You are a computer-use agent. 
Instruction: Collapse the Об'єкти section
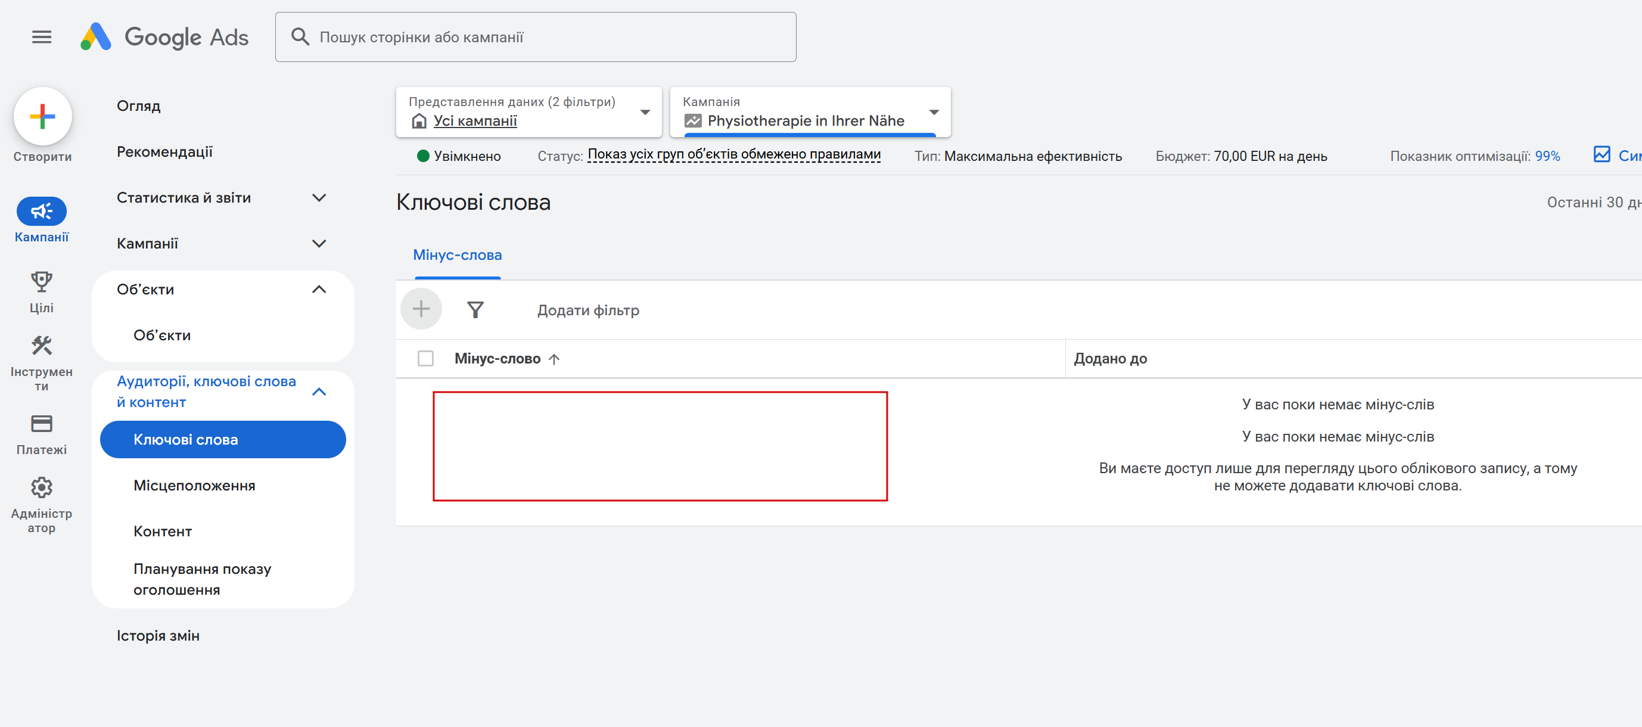[x=319, y=290]
